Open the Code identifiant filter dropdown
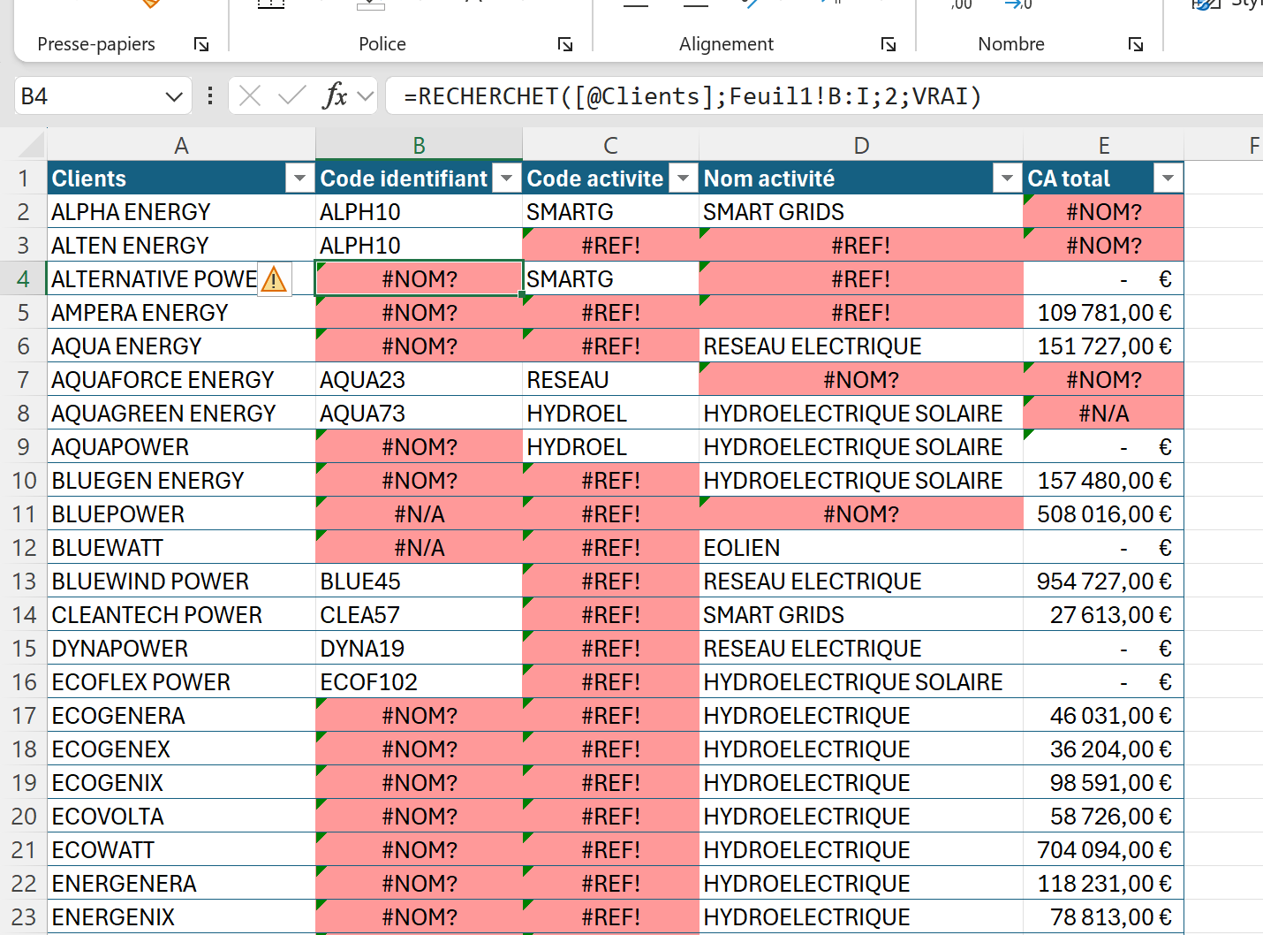 [506, 179]
